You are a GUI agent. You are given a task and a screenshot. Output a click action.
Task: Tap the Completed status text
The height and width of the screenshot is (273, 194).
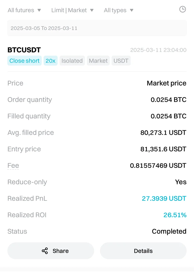click(x=169, y=231)
